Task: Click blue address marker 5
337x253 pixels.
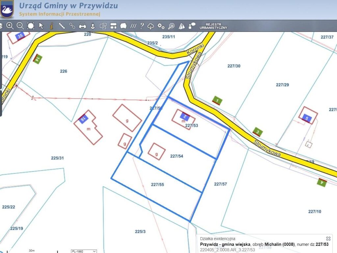Action: [x=307, y=118]
